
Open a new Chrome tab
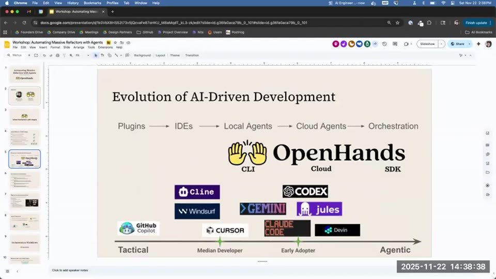click(112, 12)
